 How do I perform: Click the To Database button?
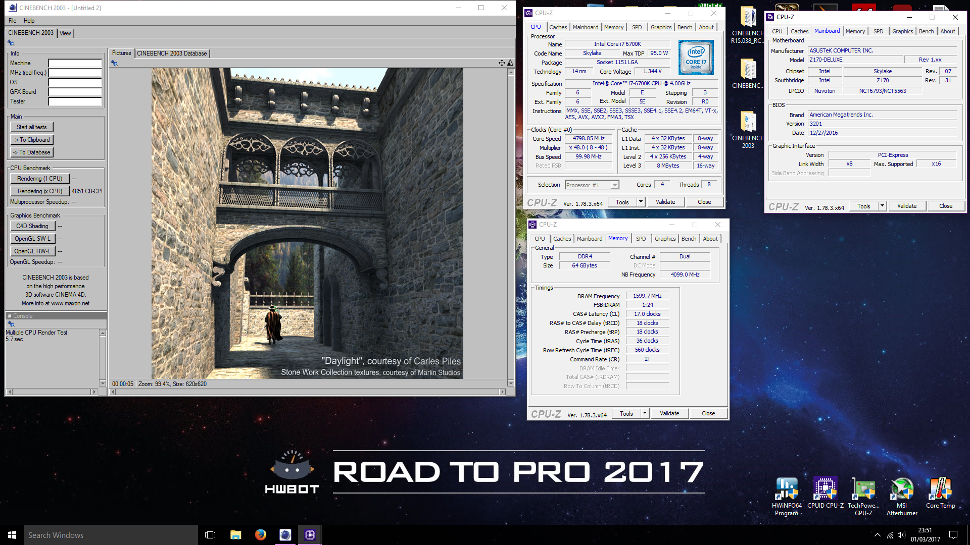click(32, 152)
